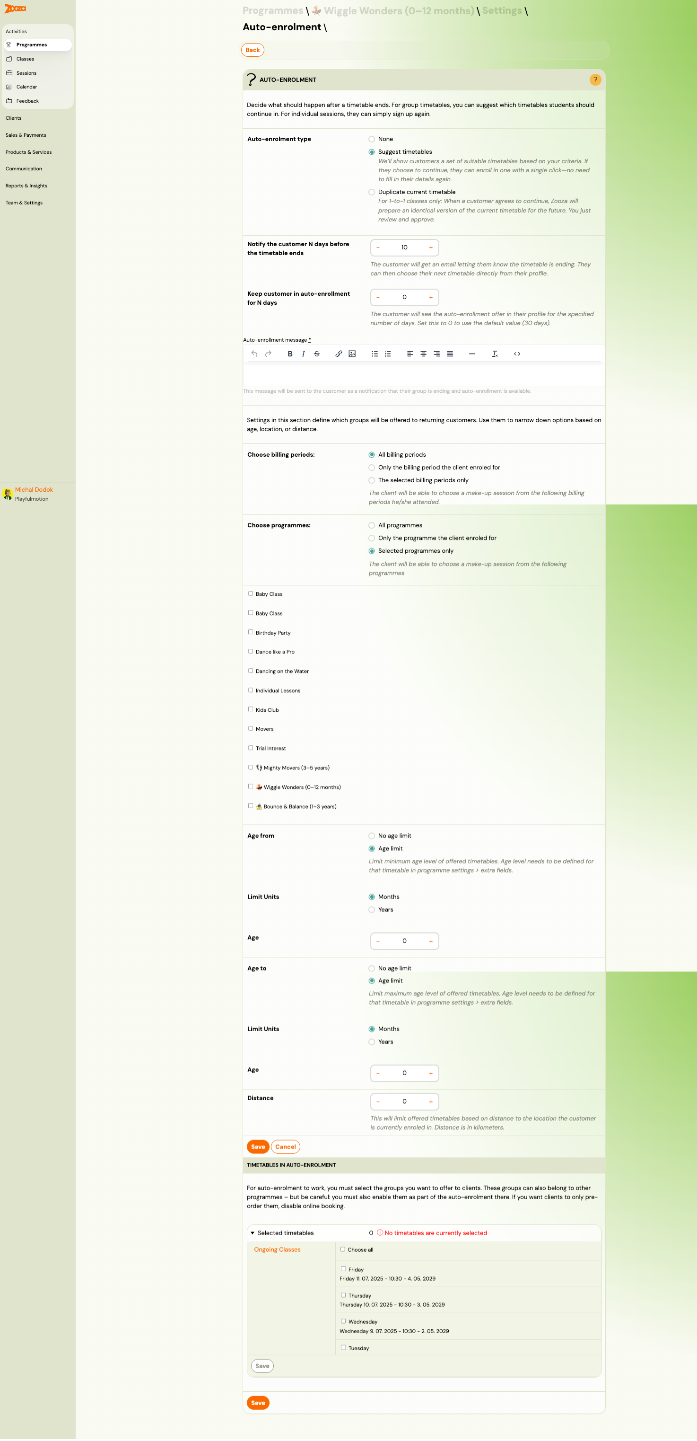The width and height of the screenshot is (697, 1441).
Task: Open the orange help question mark icon
Action: (x=595, y=80)
